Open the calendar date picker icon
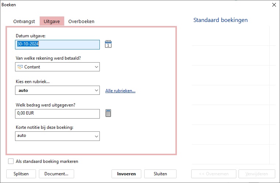 108,44
